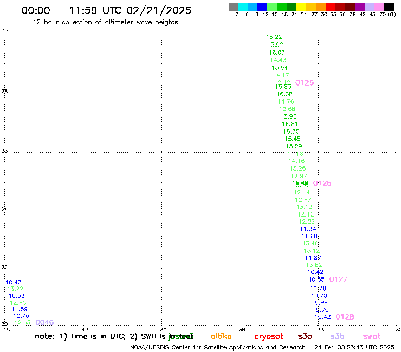Click the 10.43 reading near the left edge
This screenshot has height=352, width=401.
coord(14,282)
